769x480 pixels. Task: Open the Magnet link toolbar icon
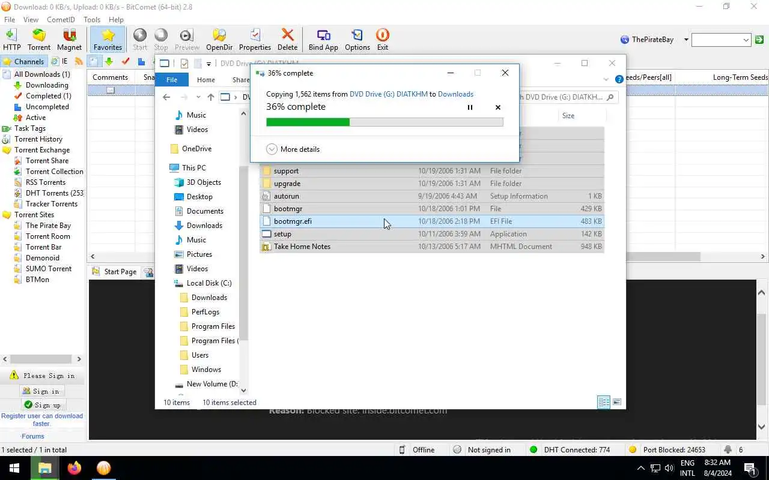tap(69, 40)
